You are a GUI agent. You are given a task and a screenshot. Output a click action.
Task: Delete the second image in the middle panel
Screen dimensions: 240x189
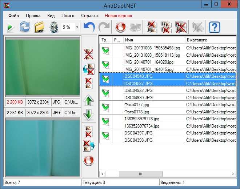pos(88,132)
